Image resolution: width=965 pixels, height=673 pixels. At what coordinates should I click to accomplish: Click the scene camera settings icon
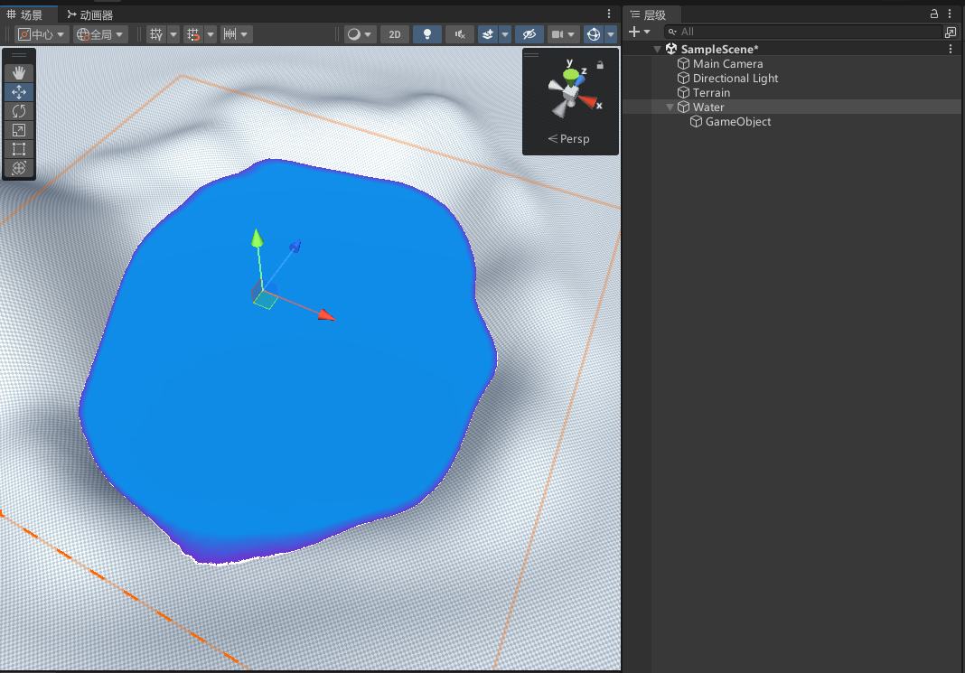pyautogui.click(x=557, y=33)
